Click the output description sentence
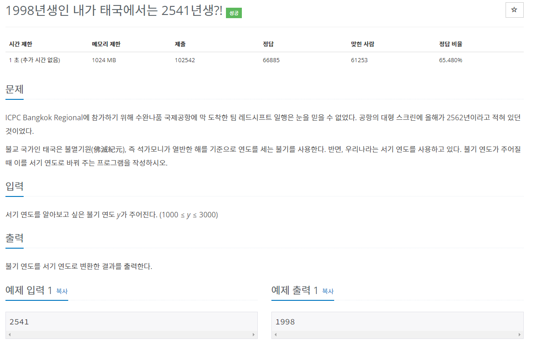541x348 pixels. click(x=79, y=266)
